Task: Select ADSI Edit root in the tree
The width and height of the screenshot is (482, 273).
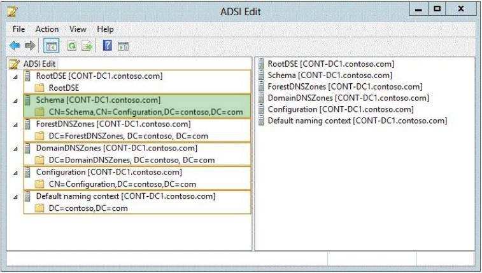Action: [39, 64]
